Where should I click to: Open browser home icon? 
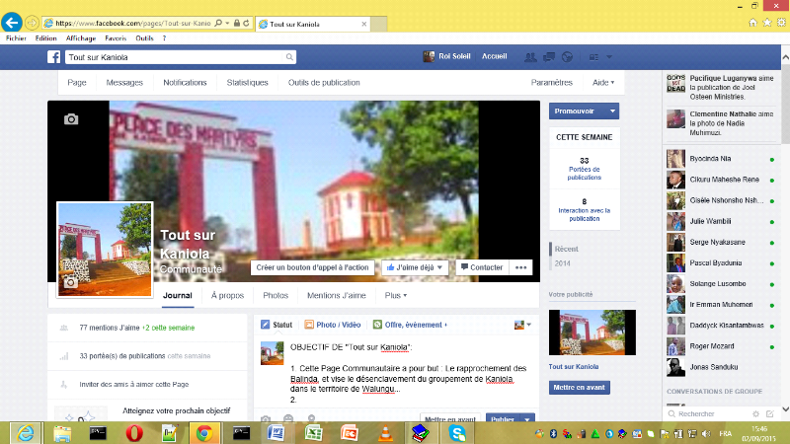pyautogui.click(x=752, y=22)
